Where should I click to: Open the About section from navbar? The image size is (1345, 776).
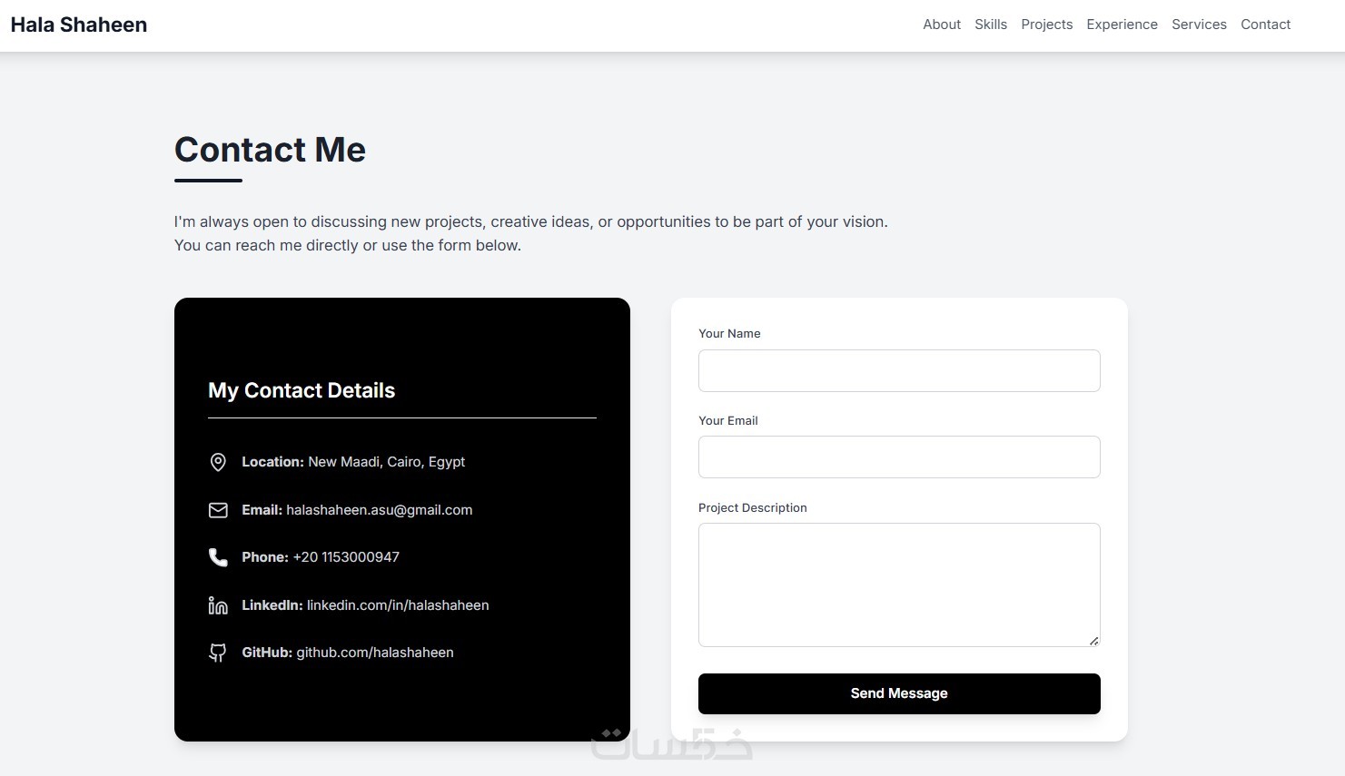click(942, 25)
